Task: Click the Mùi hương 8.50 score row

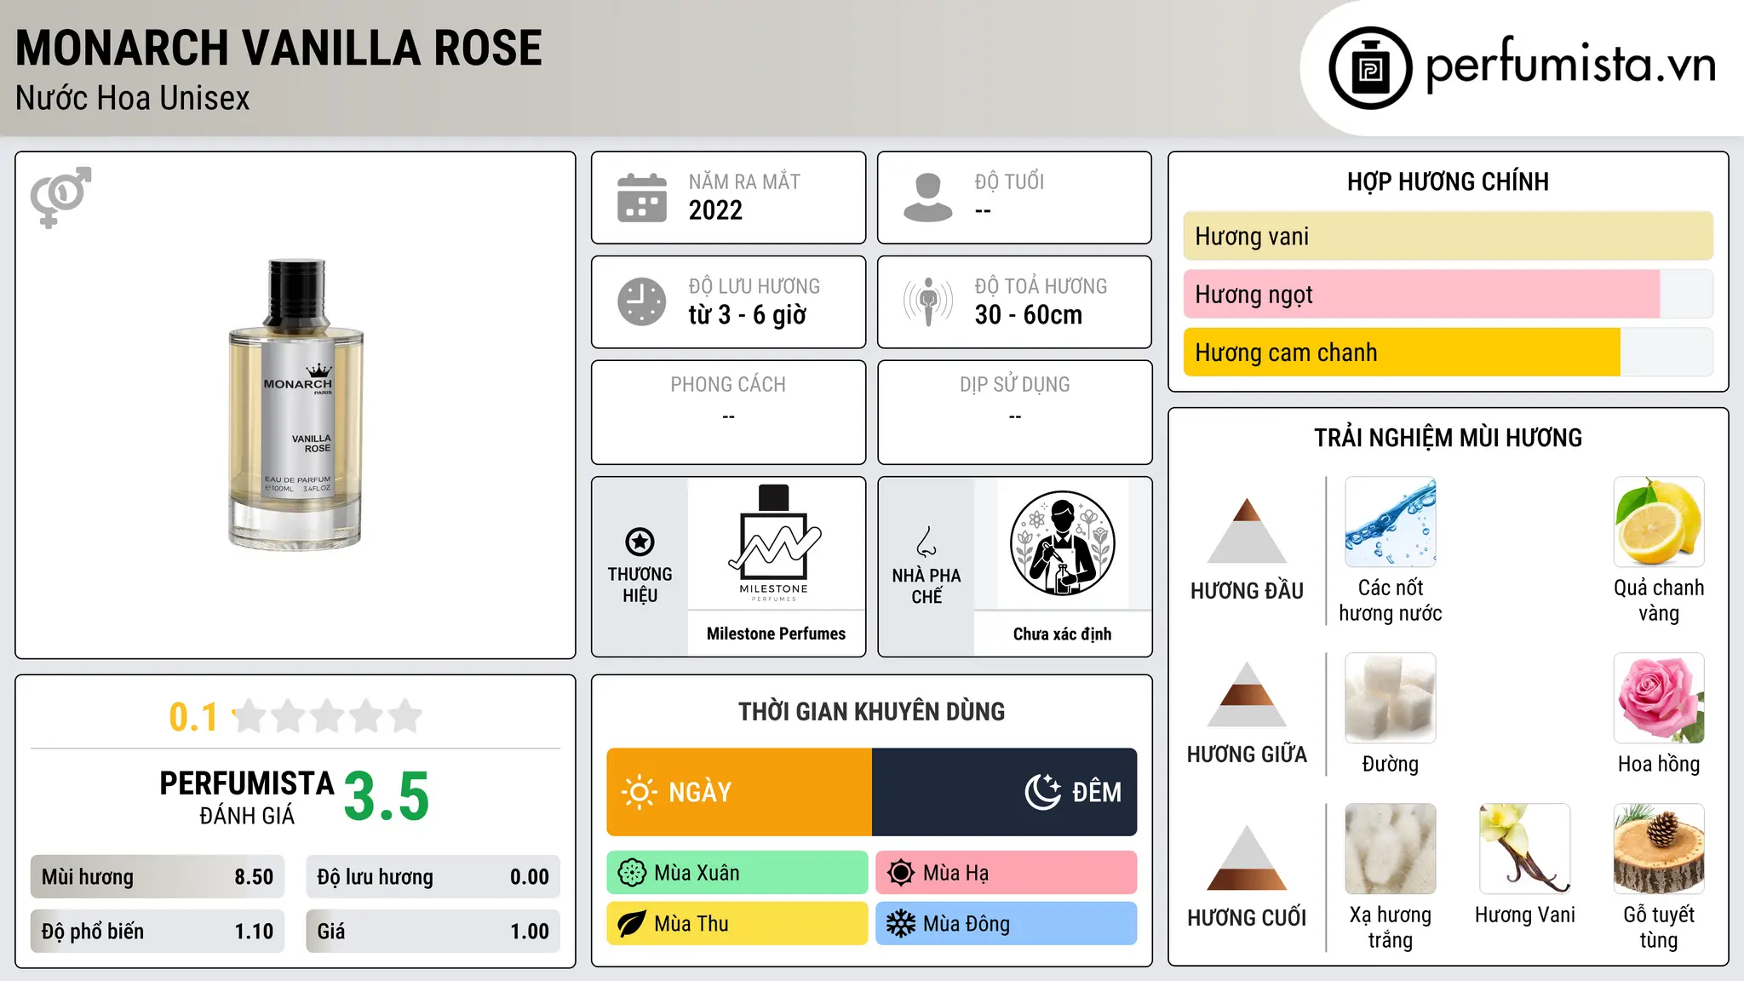Action: click(158, 877)
